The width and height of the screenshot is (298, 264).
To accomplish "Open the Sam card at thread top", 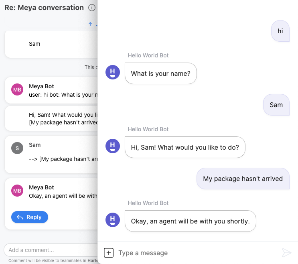I will [51, 44].
